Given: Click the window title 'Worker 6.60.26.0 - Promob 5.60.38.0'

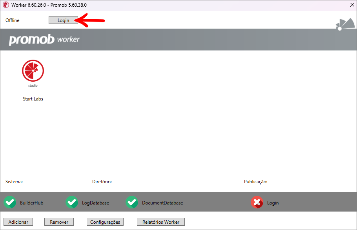Looking at the screenshot, I should [49, 5].
